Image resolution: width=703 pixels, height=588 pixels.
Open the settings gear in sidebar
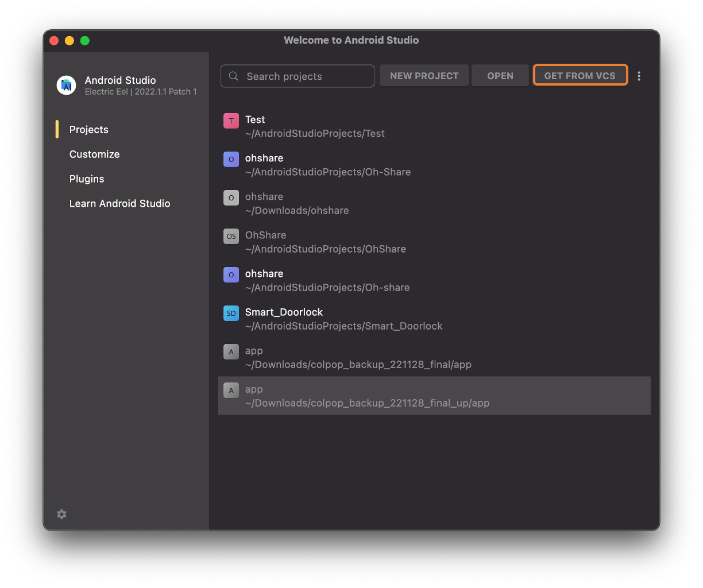[62, 514]
